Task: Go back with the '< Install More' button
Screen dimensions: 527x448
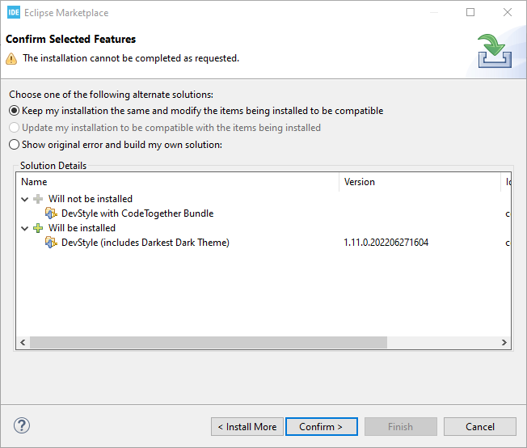Action: 247,427
